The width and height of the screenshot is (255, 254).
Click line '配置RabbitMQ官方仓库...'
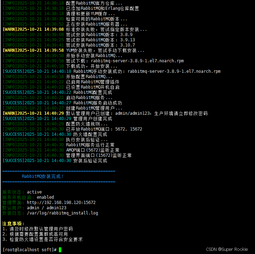point(62,3)
